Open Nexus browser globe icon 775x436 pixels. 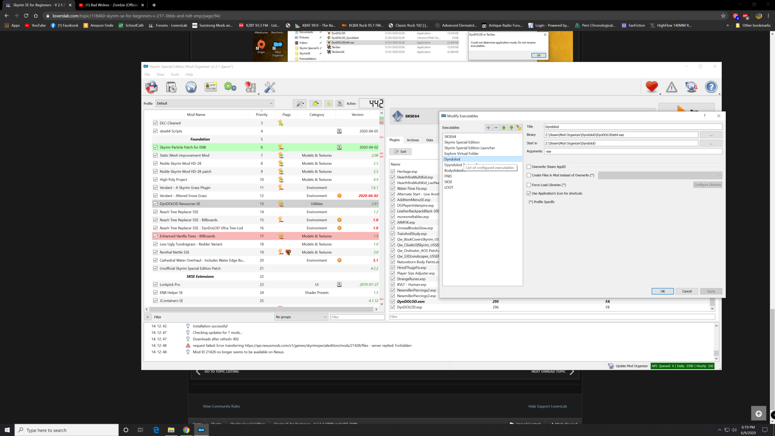[x=191, y=87]
